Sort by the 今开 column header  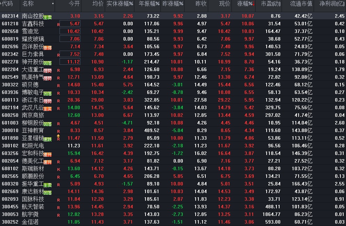(74, 4)
